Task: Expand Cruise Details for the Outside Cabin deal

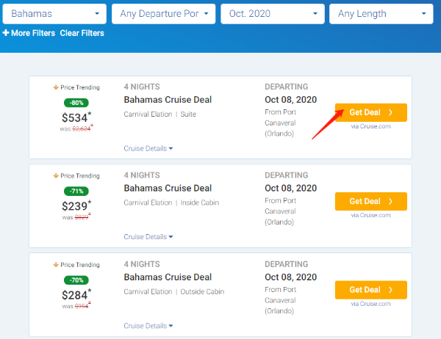Action: pos(148,326)
